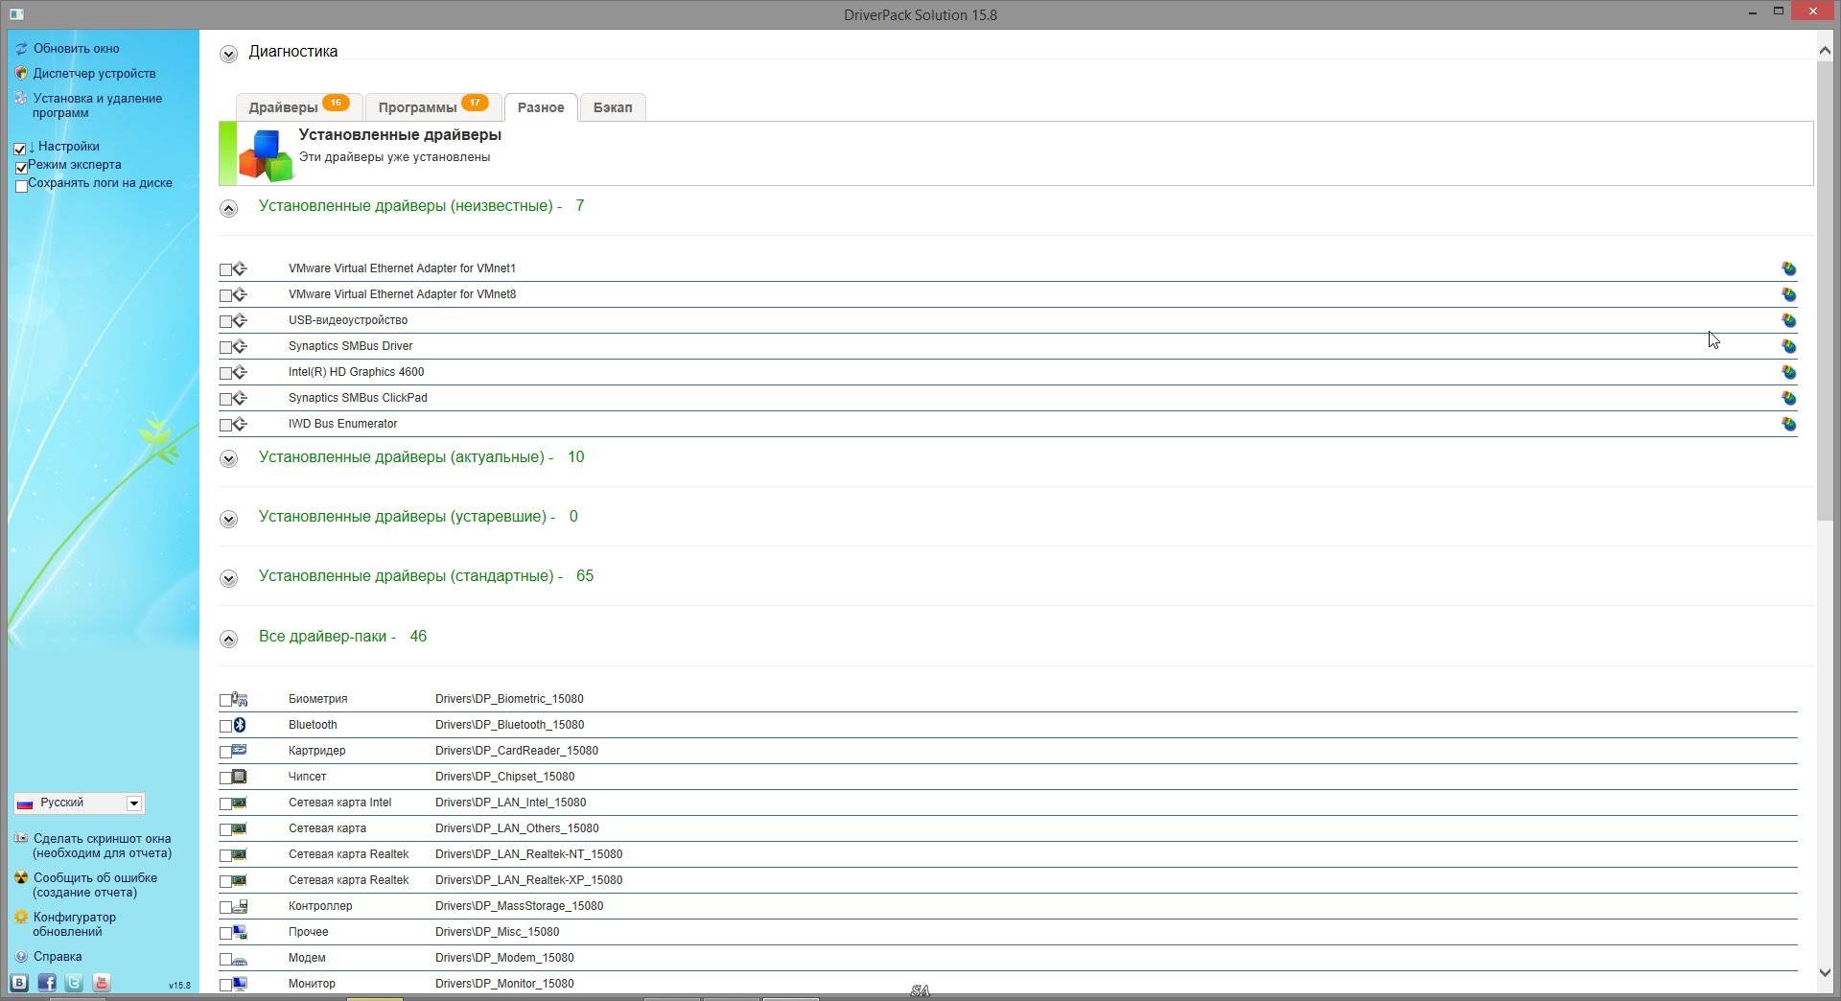Expand the актуальные drivers list

[228, 459]
